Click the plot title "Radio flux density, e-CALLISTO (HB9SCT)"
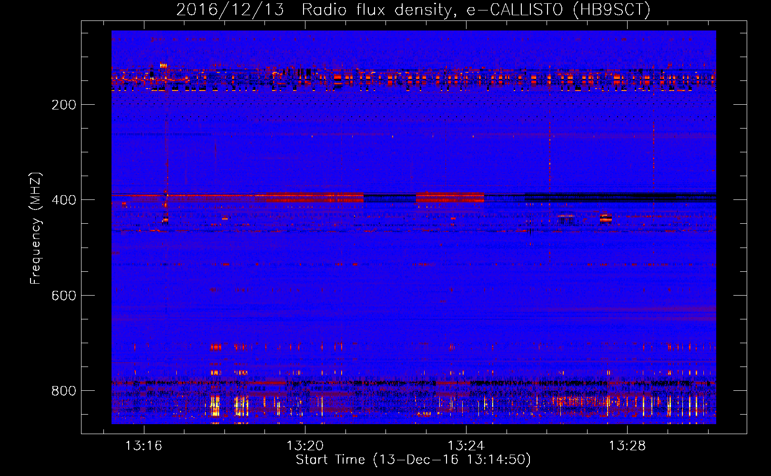Image resolution: width=771 pixels, height=476 pixels. [x=476, y=10]
